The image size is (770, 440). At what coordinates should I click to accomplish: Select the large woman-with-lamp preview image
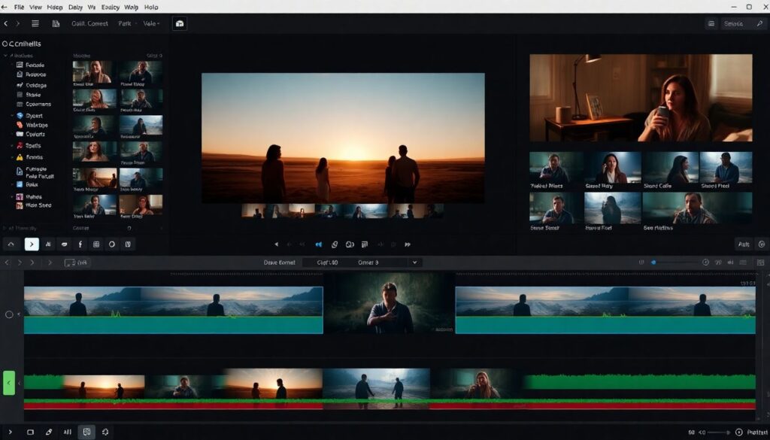(641, 98)
